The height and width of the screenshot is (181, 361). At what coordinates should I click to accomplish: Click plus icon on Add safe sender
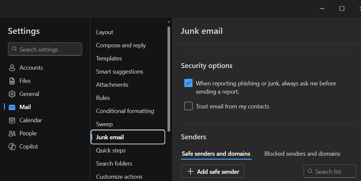tap(191, 171)
